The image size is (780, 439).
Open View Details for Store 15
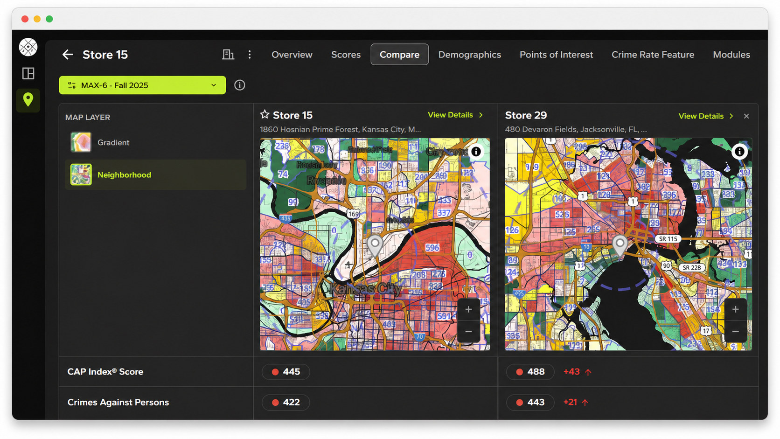(455, 115)
